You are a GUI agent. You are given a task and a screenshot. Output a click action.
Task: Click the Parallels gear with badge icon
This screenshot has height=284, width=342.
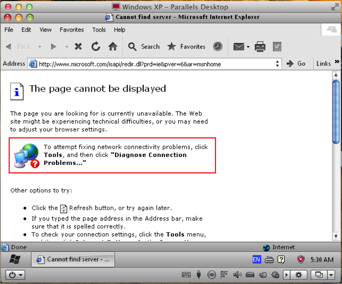[275, 275]
